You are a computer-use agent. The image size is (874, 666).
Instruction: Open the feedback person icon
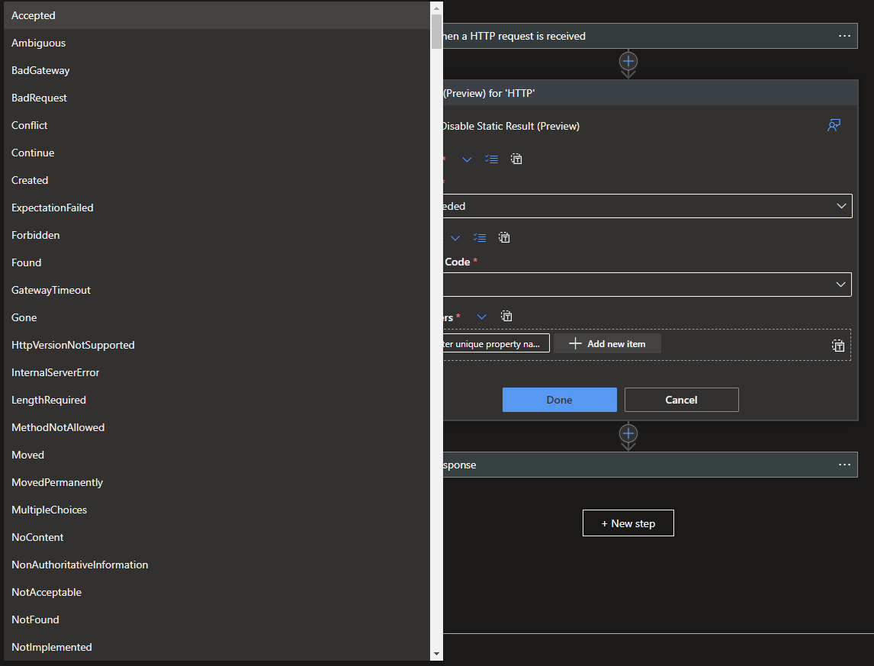834,125
